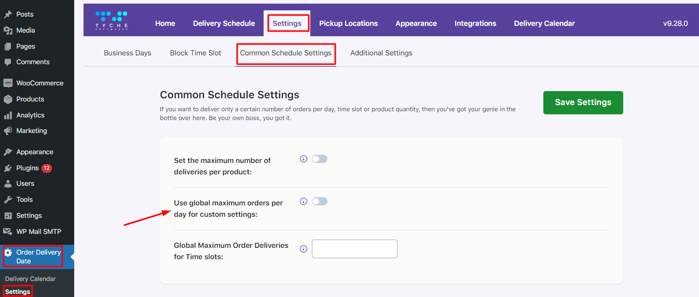
Task: Click info icon beside Global Maximum Order Deliveries
Action: (304, 249)
